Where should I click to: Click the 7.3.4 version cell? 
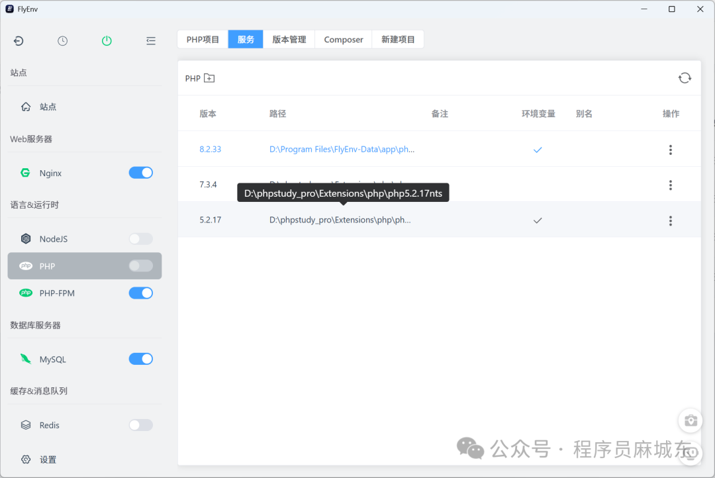coord(208,184)
